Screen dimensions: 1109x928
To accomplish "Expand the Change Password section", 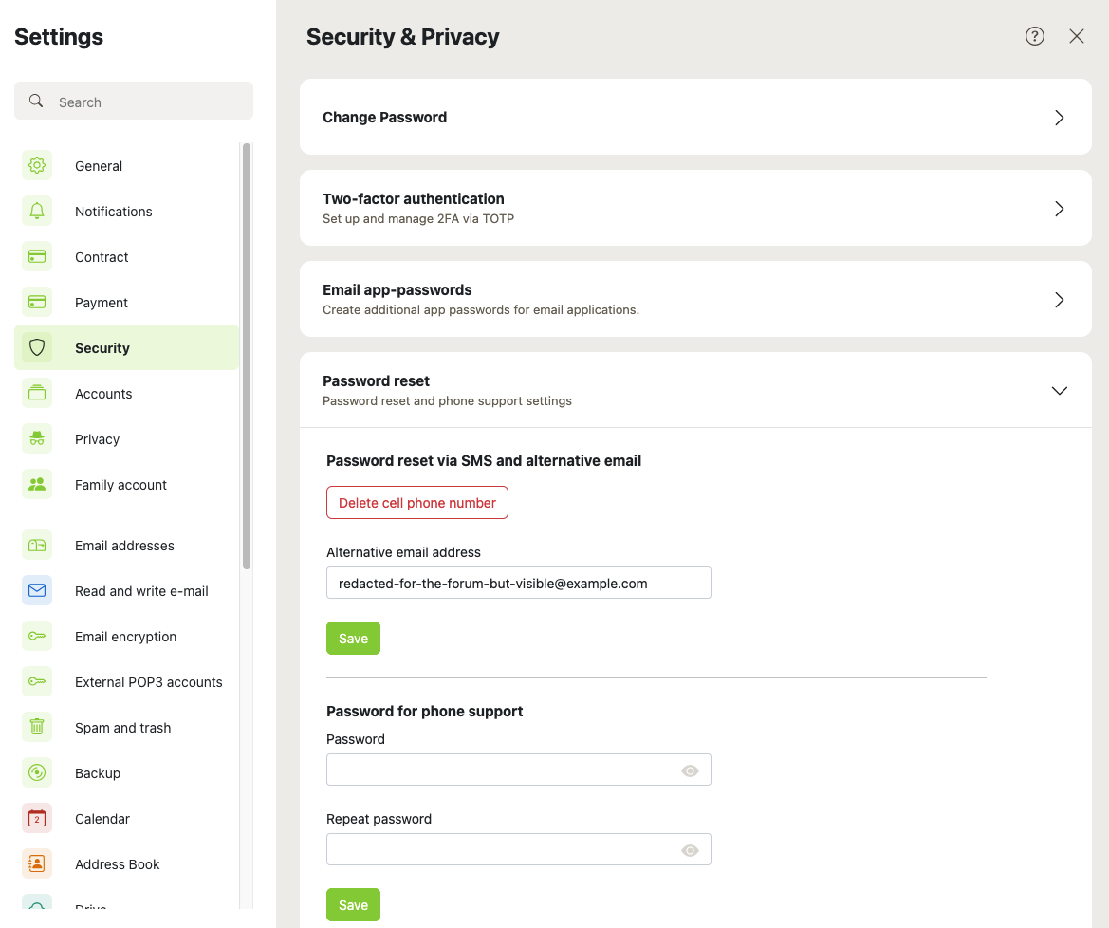I will click(695, 117).
